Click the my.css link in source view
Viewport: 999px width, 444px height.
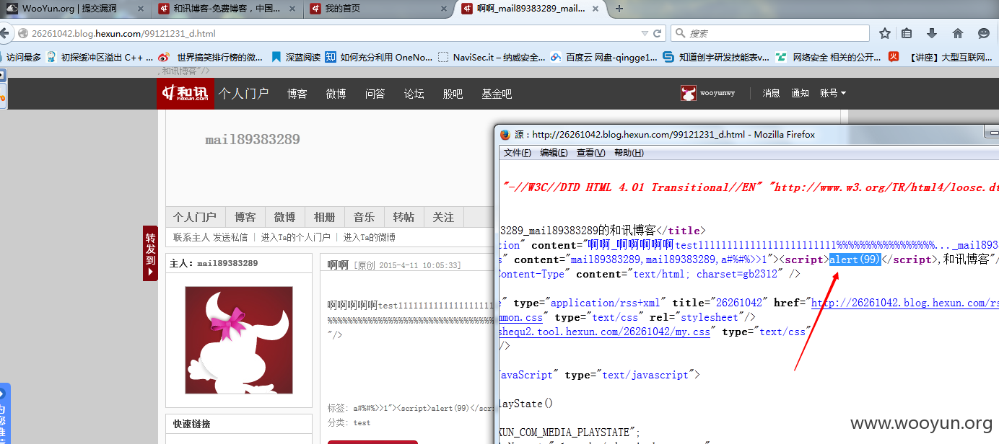(x=605, y=332)
